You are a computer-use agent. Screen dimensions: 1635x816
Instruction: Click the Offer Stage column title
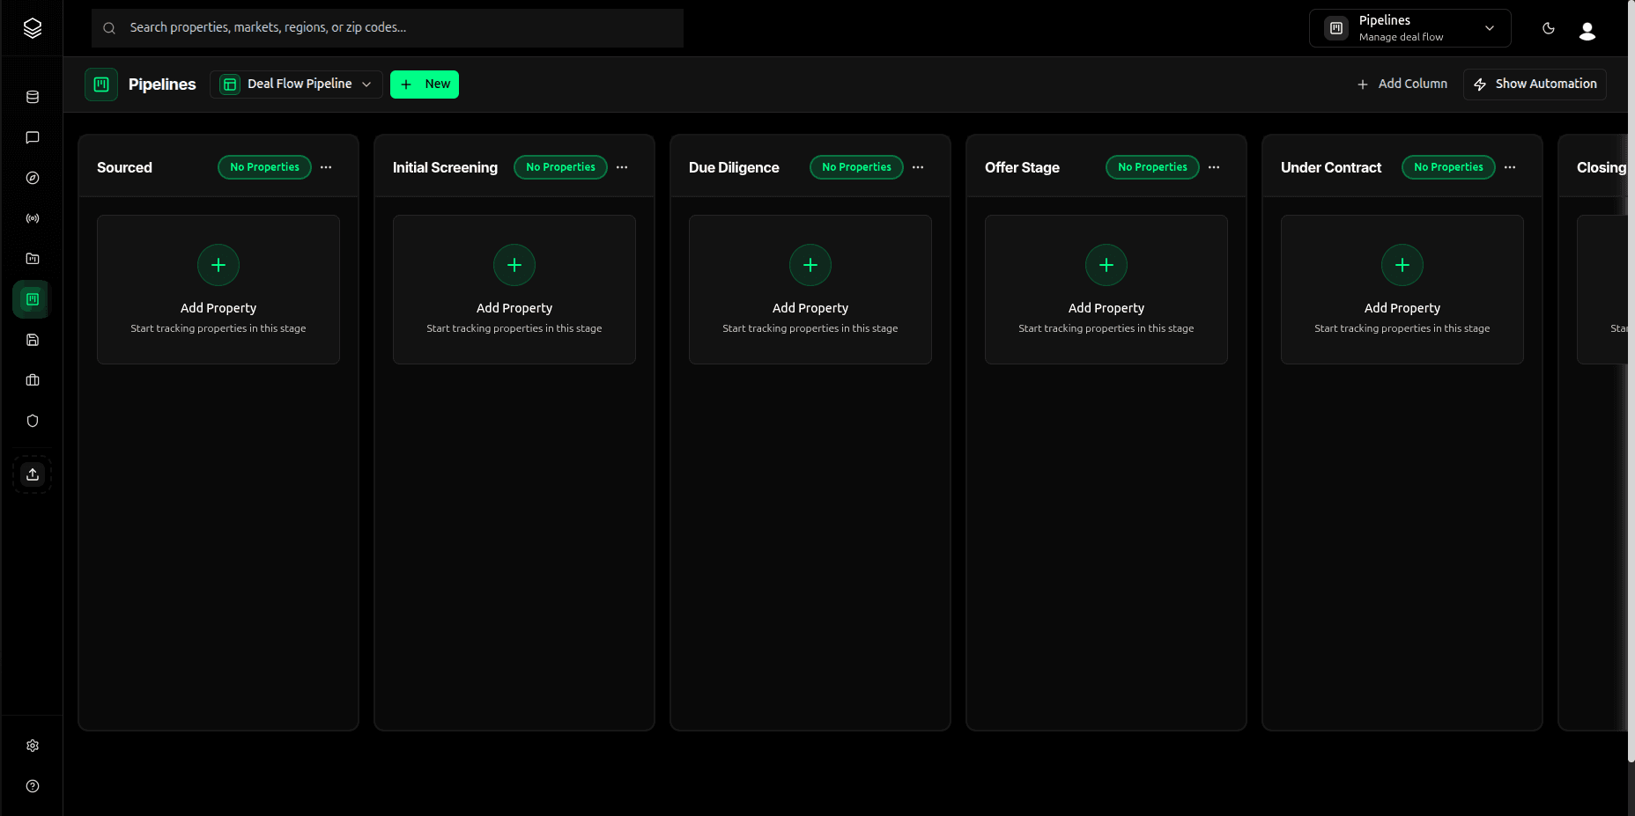pos(1022,167)
